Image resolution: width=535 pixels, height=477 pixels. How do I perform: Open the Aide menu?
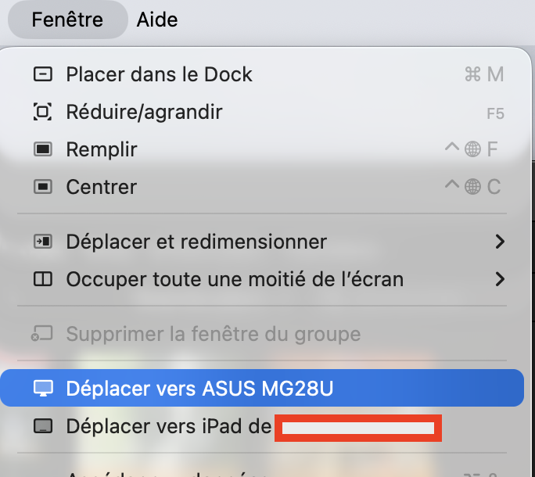coord(157,20)
